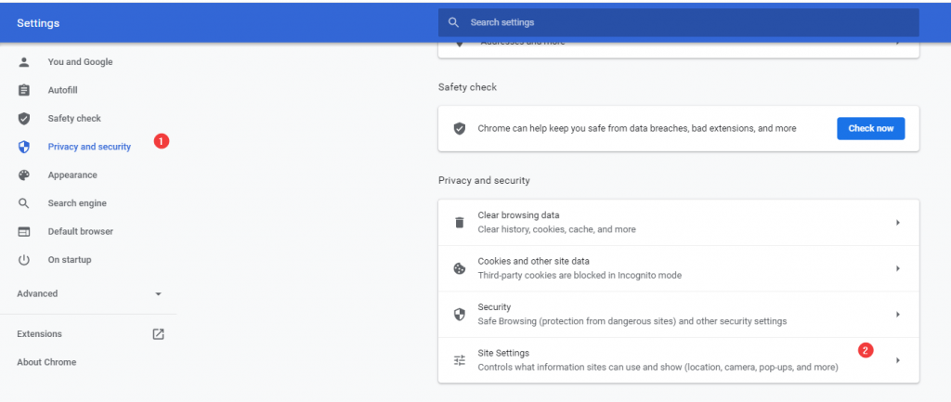This screenshot has width=951, height=402.
Task: Open the Search engine settings section
Action: click(x=77, y=203)
